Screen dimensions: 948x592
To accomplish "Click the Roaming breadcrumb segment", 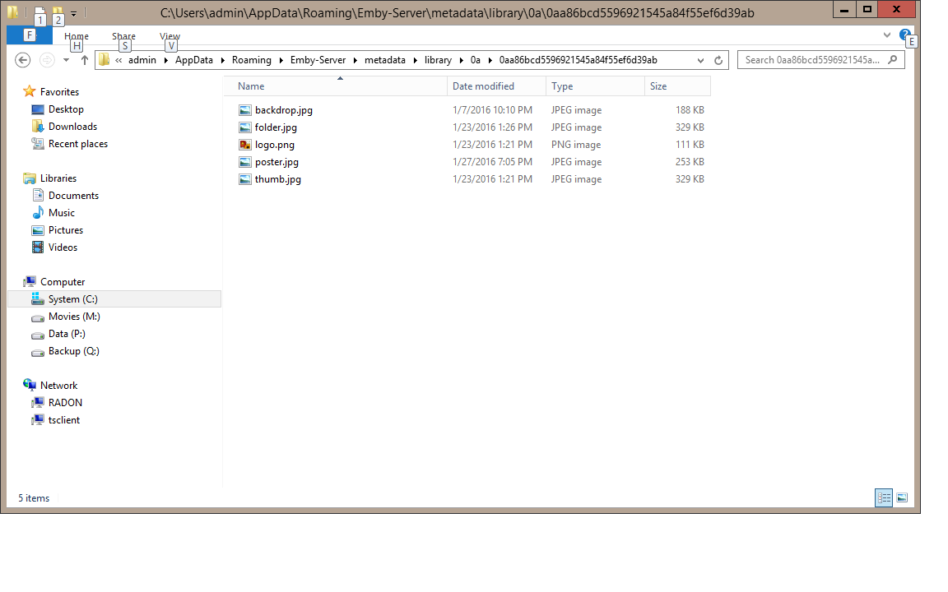I will 252,60.
